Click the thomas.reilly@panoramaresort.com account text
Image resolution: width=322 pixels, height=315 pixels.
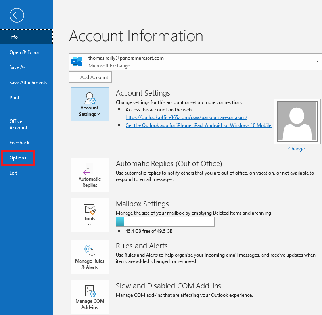pos(126,58)
